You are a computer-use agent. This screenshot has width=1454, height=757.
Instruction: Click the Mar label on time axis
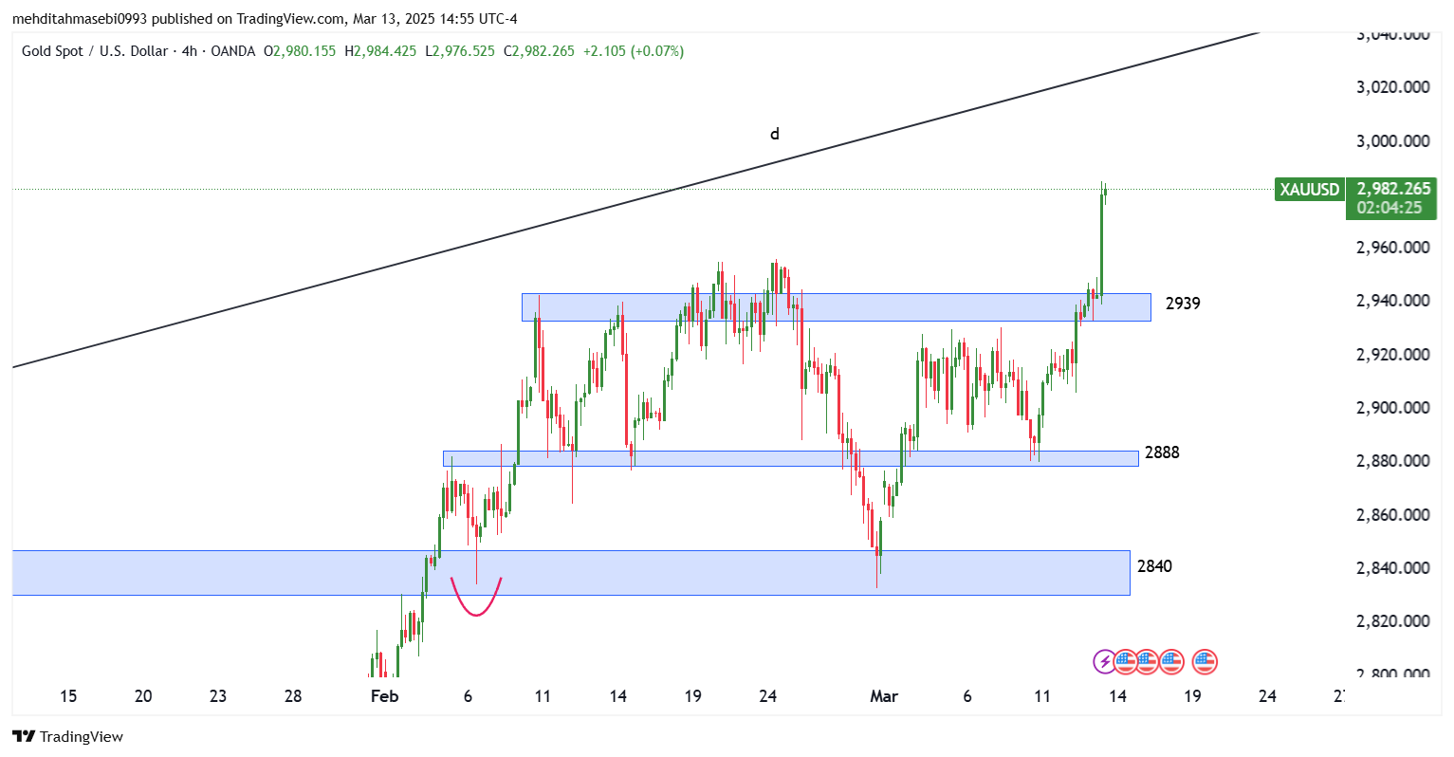tap(884, 696)
